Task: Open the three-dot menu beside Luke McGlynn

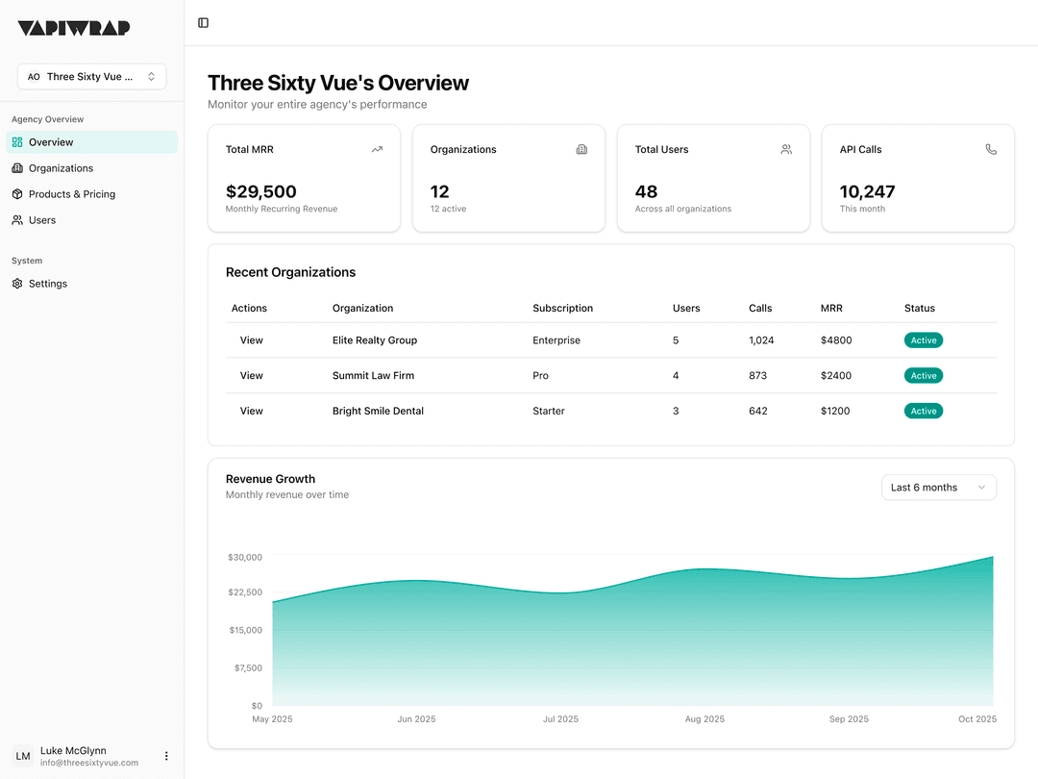Action: tap(166, 756)
